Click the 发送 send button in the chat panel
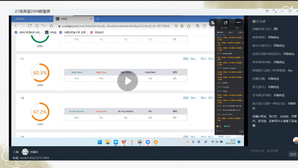This screenshot has height=168, width=298. [x=293, y=154]
